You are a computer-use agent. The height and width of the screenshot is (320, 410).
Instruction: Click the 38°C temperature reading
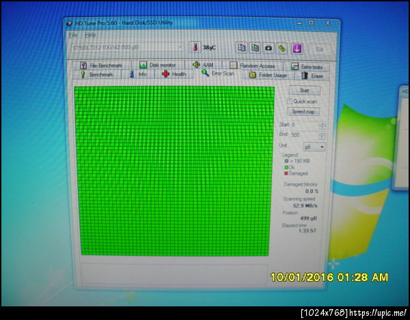(209, 48)
